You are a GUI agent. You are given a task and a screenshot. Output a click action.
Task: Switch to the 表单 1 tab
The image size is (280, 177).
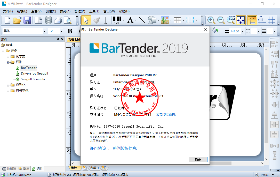coord(94,168)
